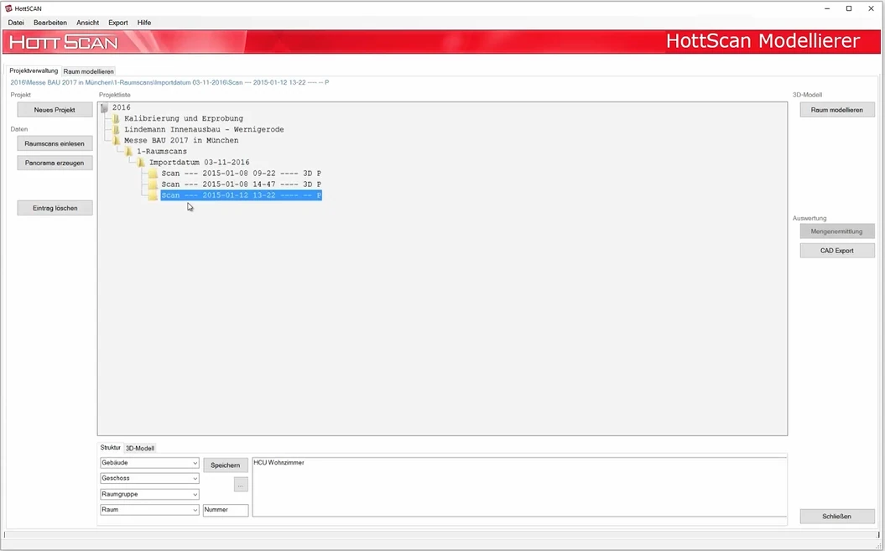The width and height of the screenshot is (885, 551).
Task: Open the Raum dropdown
Action: pos(149,510)
